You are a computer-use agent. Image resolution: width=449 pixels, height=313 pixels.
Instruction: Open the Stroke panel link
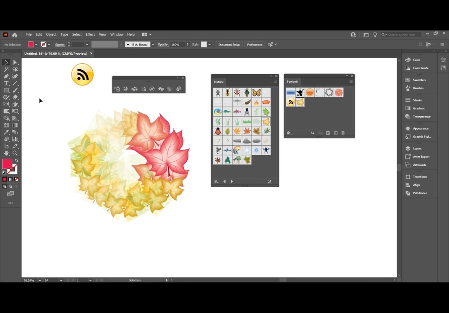coord(60,44)
